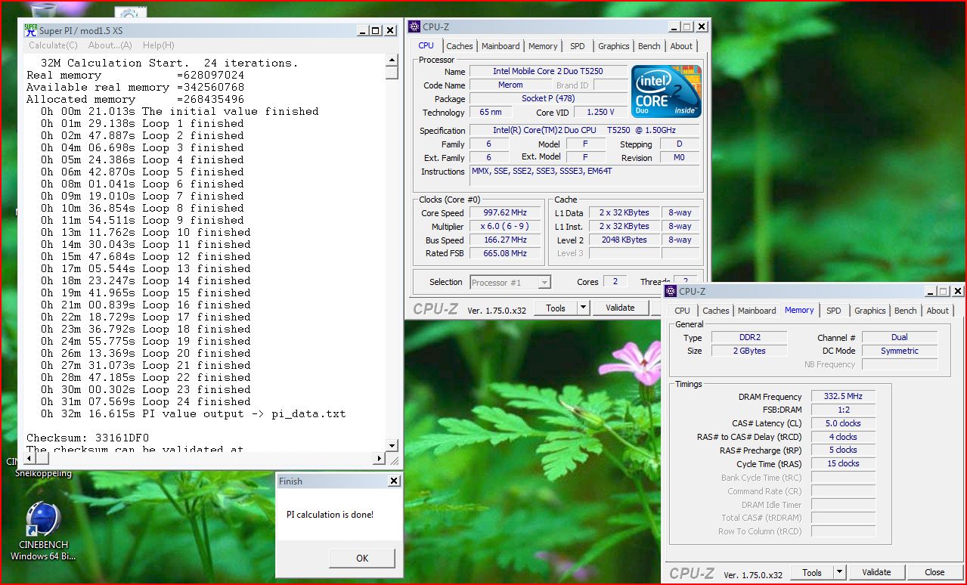This screenshot has height=585, width=967.
Task: Click the Package value Socket P (478)
Action: [x=548, y=99]
